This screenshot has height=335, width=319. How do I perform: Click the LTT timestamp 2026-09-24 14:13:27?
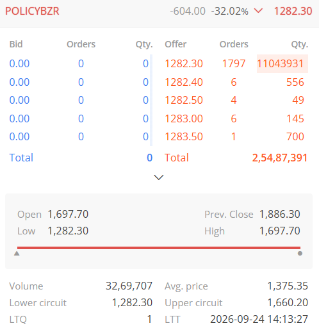[259, 320]
